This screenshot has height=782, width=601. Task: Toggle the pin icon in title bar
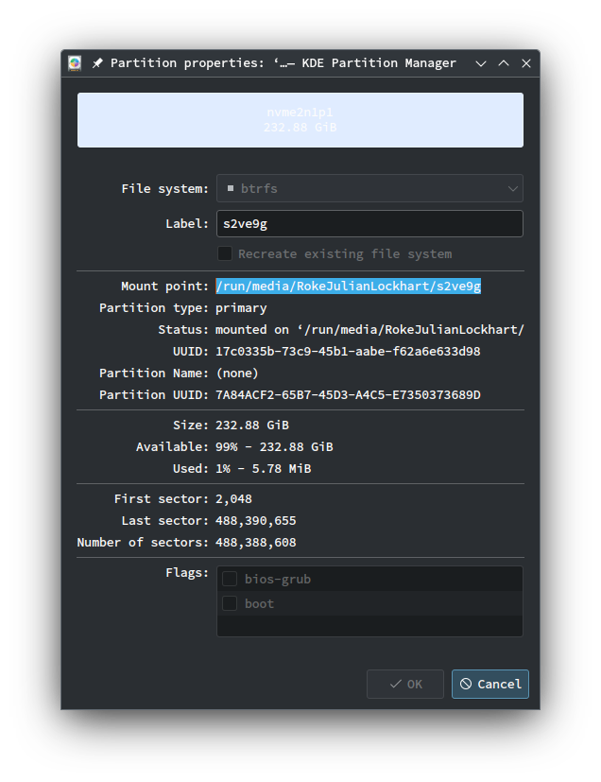97,63
